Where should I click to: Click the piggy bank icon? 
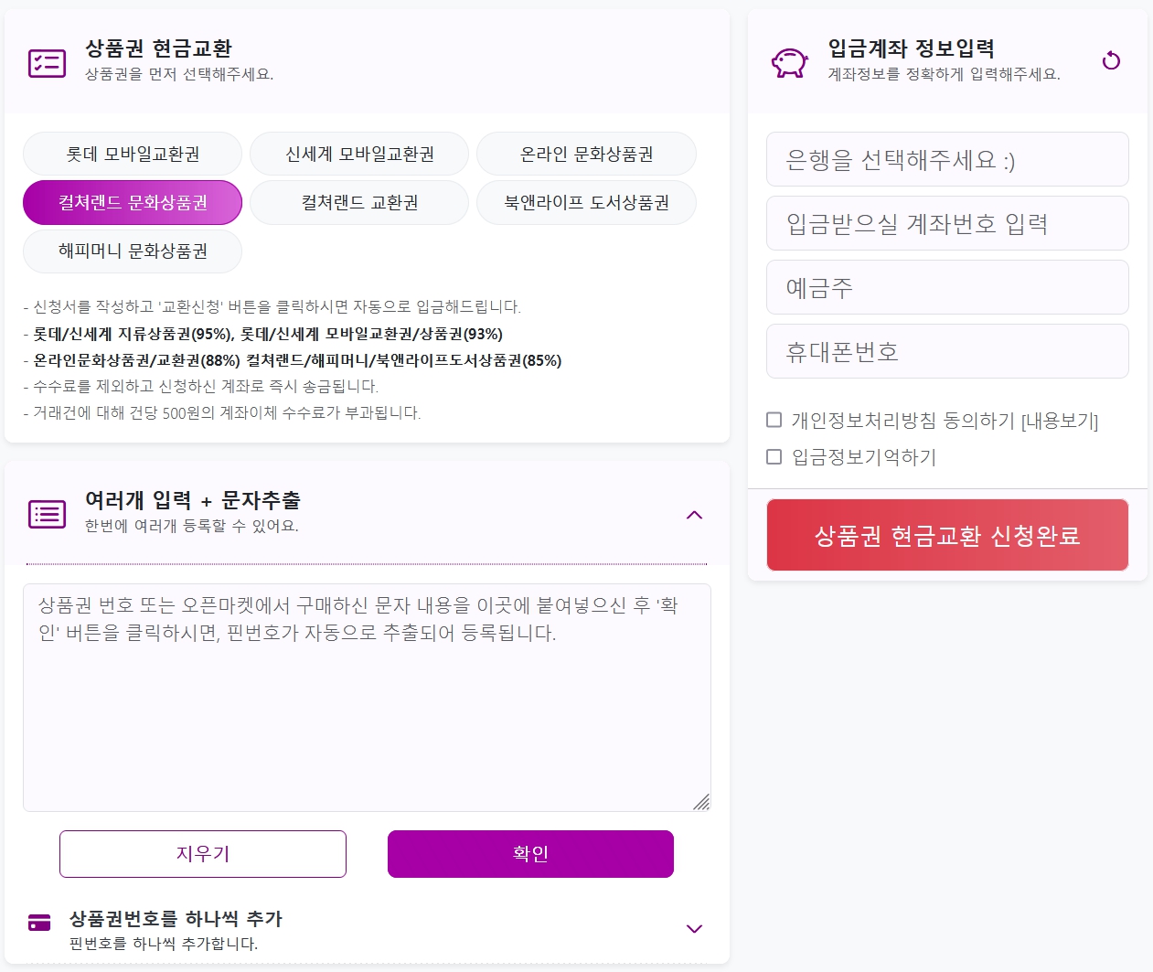point(790,63)
